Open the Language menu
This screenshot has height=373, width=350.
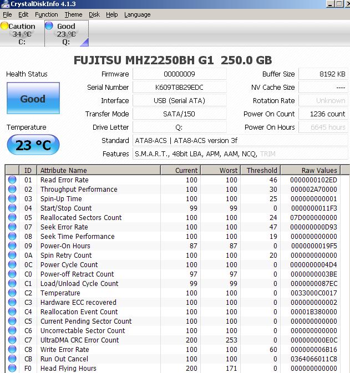point(138,14)
